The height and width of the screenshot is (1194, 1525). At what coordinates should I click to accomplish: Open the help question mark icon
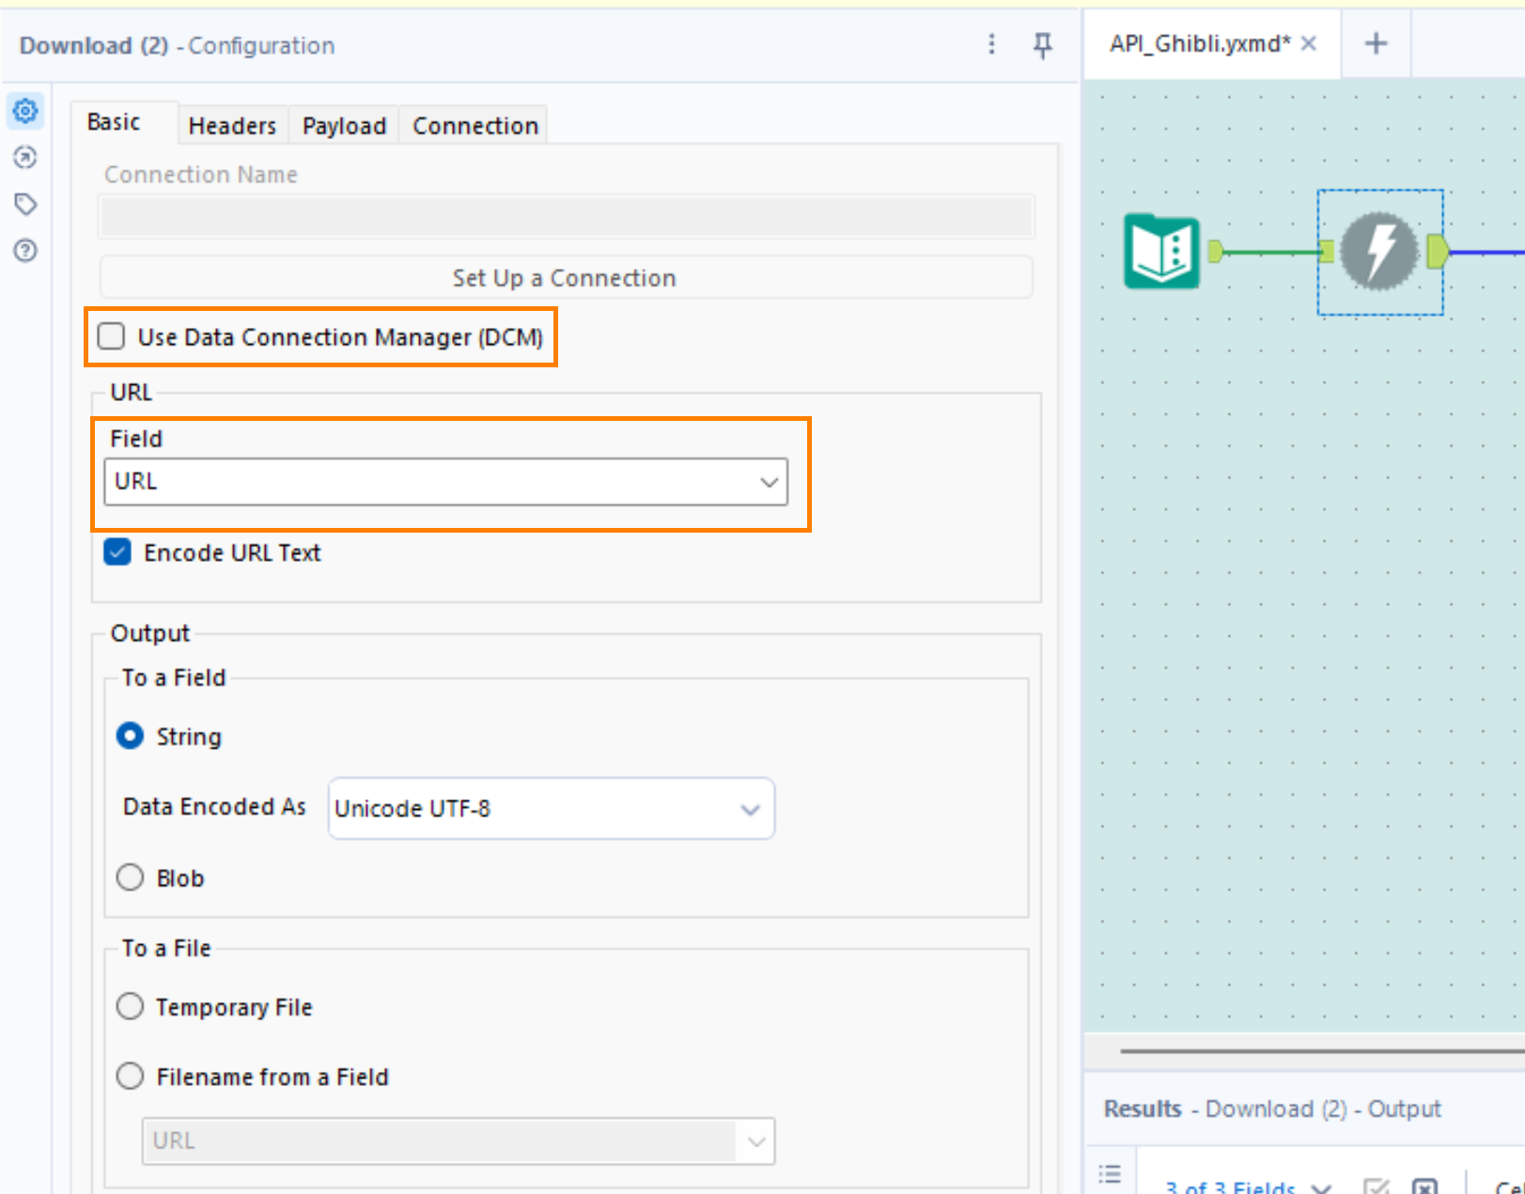25,251
